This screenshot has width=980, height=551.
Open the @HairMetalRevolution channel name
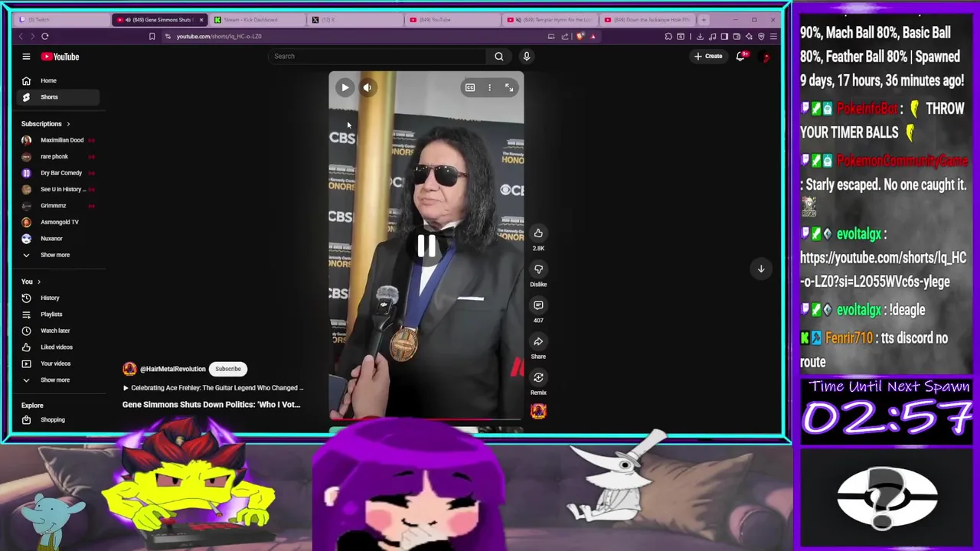click(x=172, y=370)
